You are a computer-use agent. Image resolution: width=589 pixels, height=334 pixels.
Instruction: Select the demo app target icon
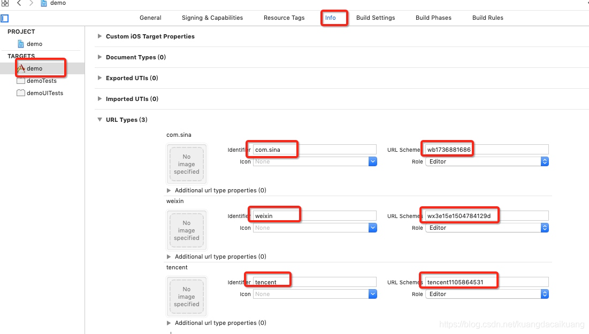(x=21, y=68)
